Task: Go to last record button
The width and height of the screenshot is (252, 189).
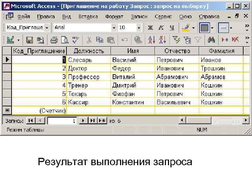Action: click(x=92, y=120)
